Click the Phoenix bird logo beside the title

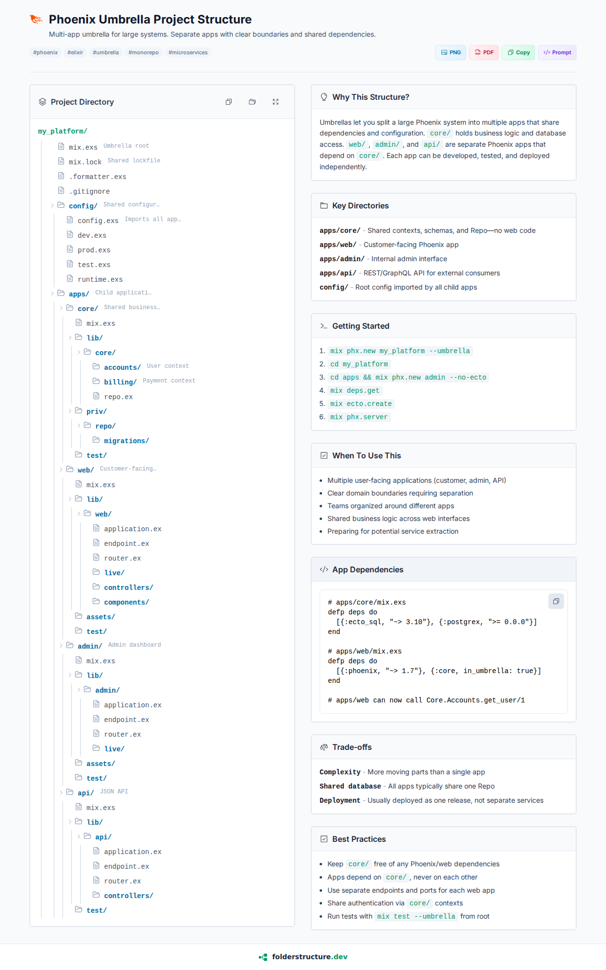coord(36,20)
